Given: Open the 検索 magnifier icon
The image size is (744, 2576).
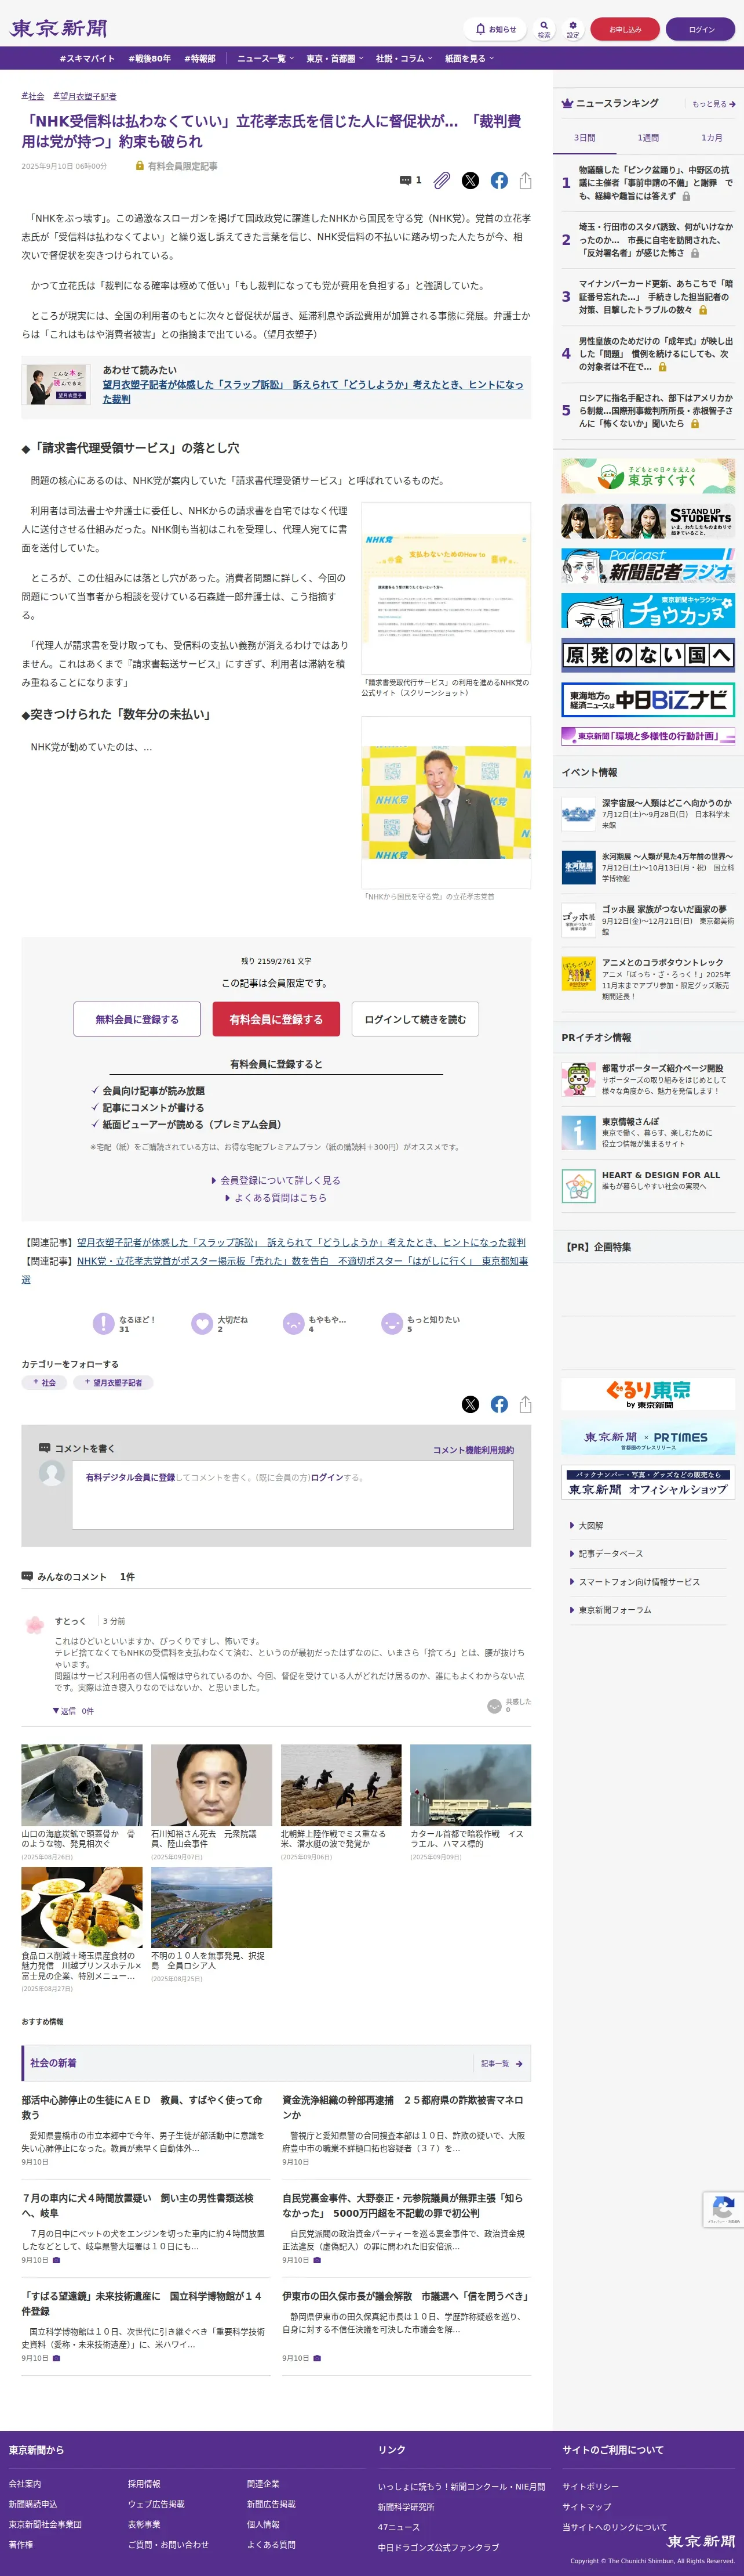Looking at the screenshot, I should [x=544, y=29].
